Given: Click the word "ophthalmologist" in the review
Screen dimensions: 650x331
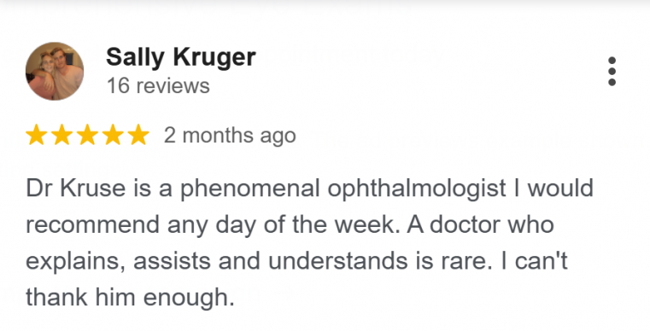Looking at the screenshot, I should 417,189.
